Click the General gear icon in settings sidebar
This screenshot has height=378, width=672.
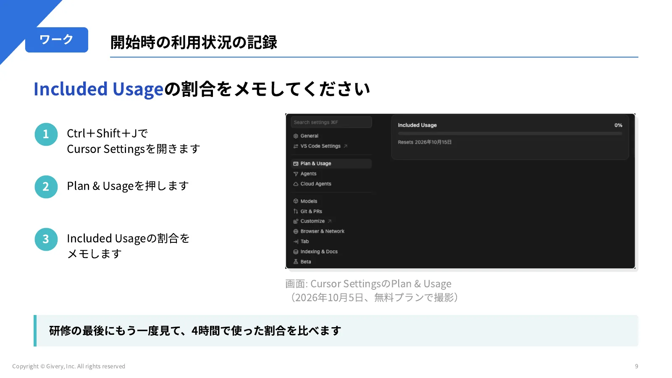tap(296, 136)
